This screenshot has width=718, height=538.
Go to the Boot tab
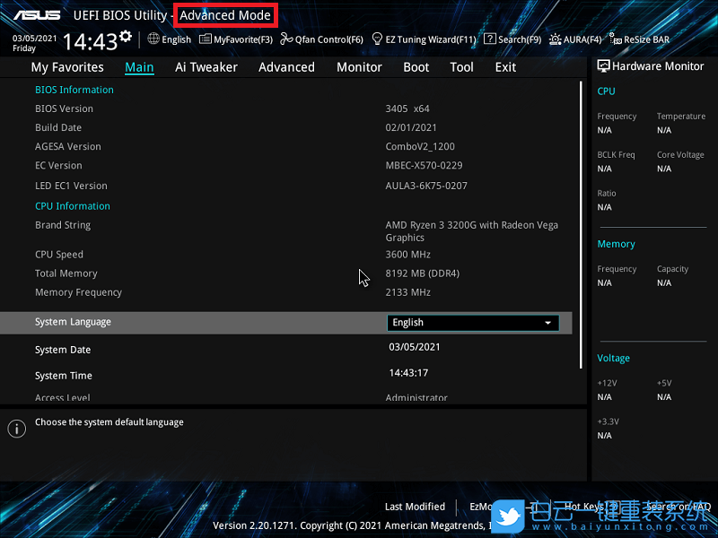tap(416, 67)
